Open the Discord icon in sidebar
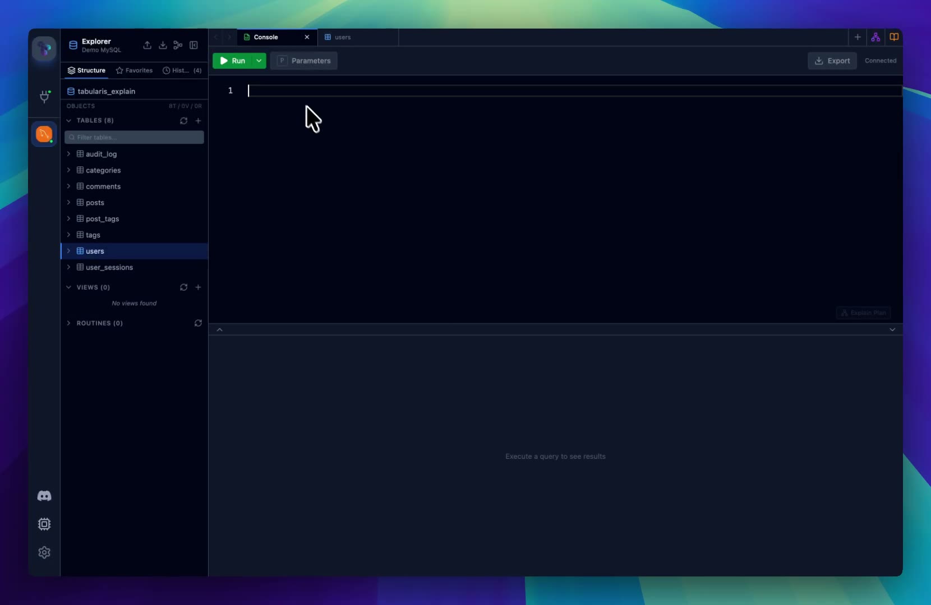This screenshot has height=605, width=931. pos(44,496)
